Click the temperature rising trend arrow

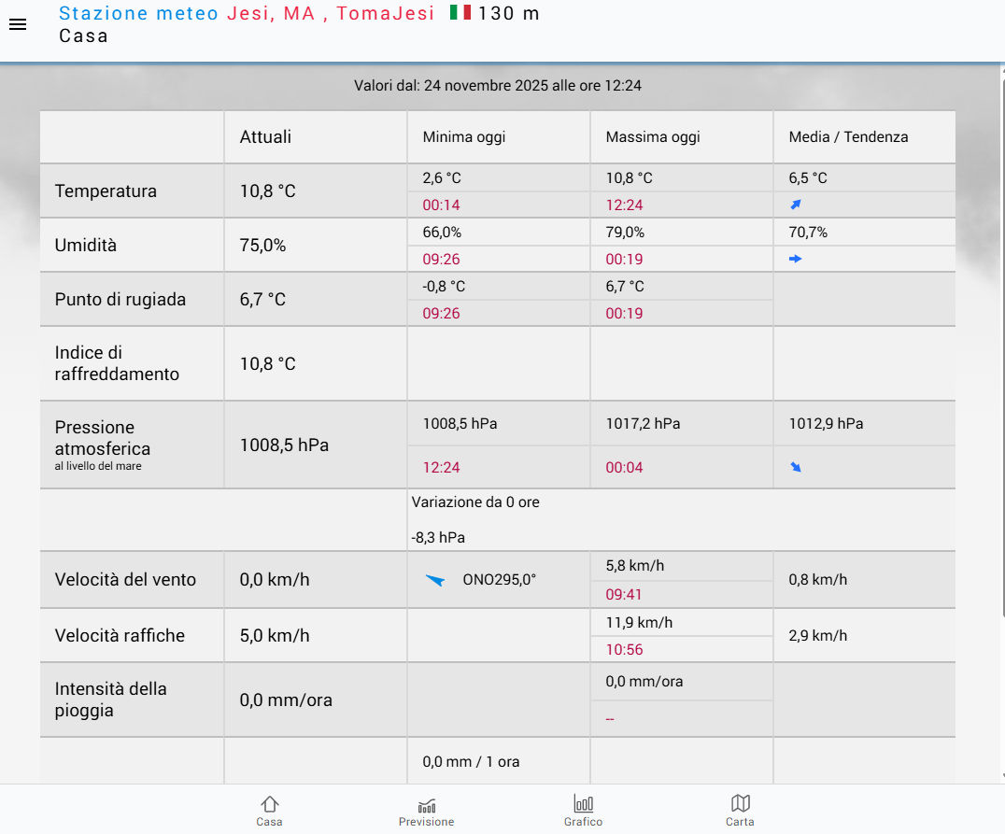(796, 205)
